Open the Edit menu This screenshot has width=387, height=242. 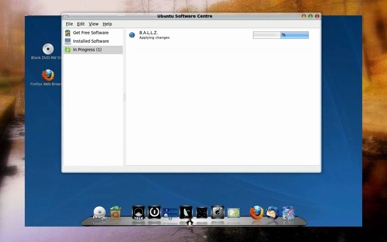click(x=81, y=24)
